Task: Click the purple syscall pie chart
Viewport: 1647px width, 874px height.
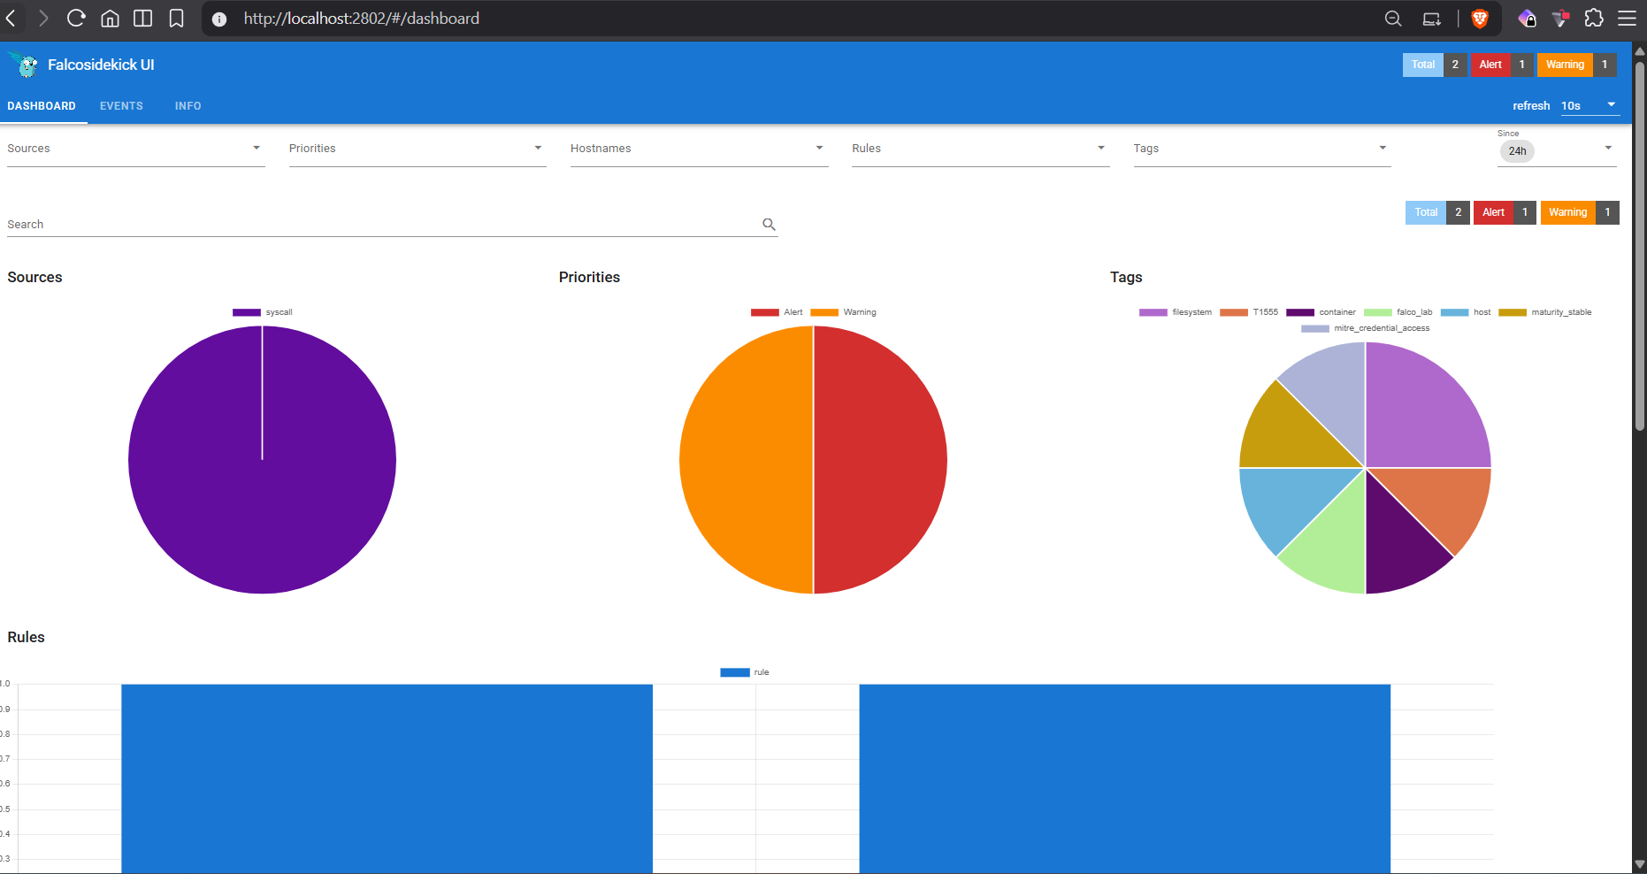Action: pos(262,460)
